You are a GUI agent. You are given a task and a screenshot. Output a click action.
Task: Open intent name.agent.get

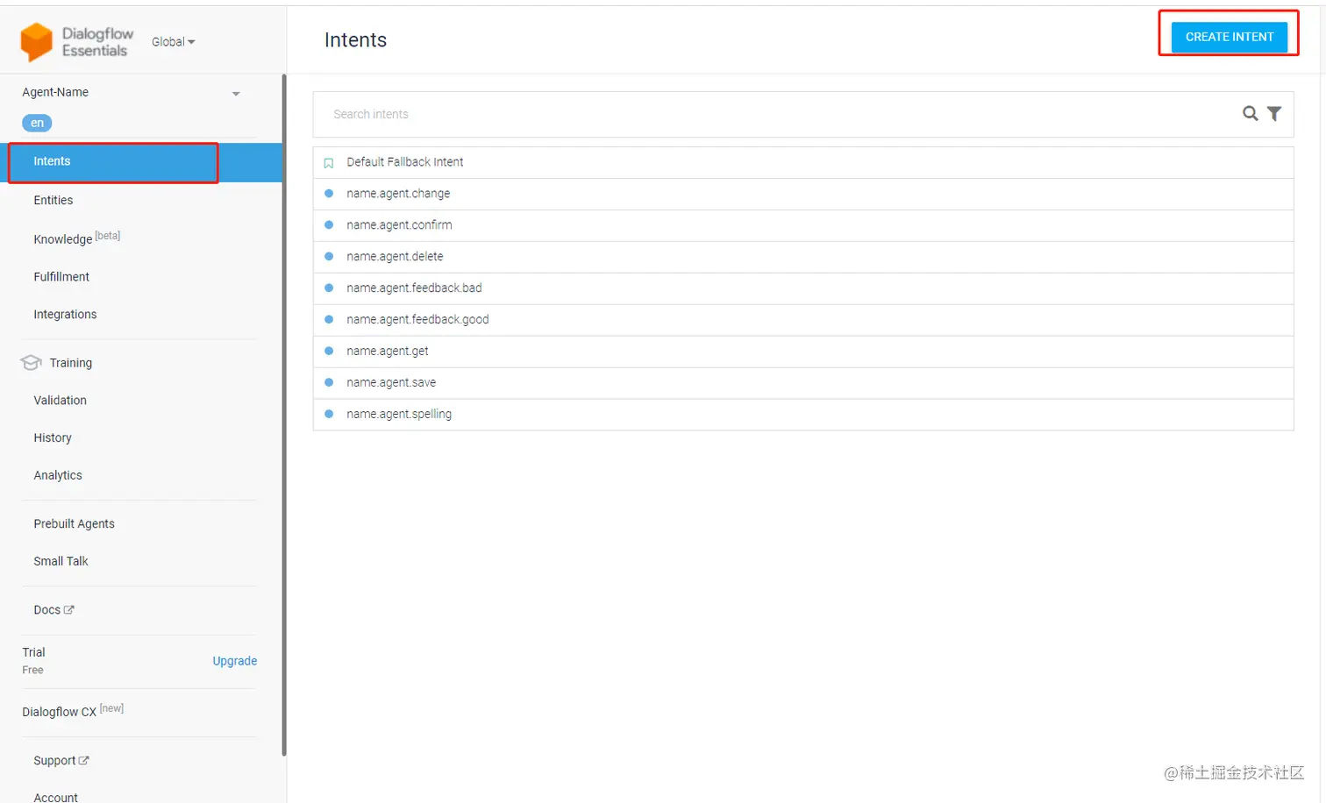coord(803,352)
